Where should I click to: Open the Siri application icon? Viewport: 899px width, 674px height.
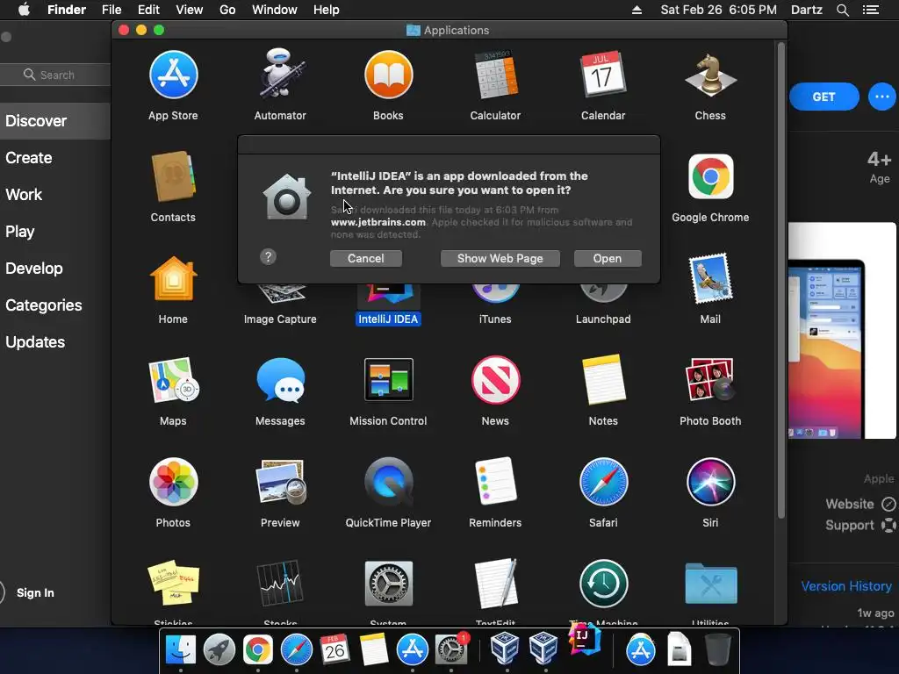pyautogui.click(x=710, y=482)
